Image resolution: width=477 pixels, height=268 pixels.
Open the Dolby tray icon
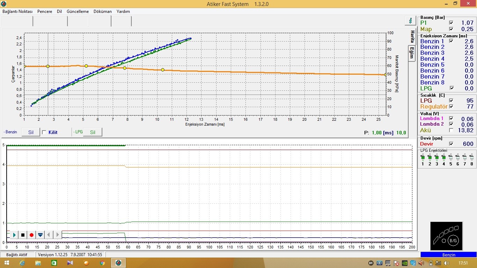click(x=379, y=263)
